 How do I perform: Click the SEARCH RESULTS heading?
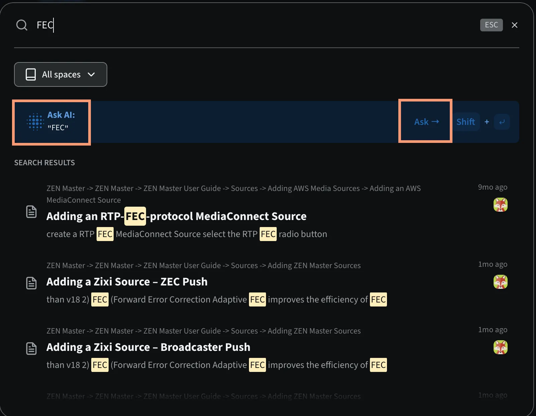[44, 163]
